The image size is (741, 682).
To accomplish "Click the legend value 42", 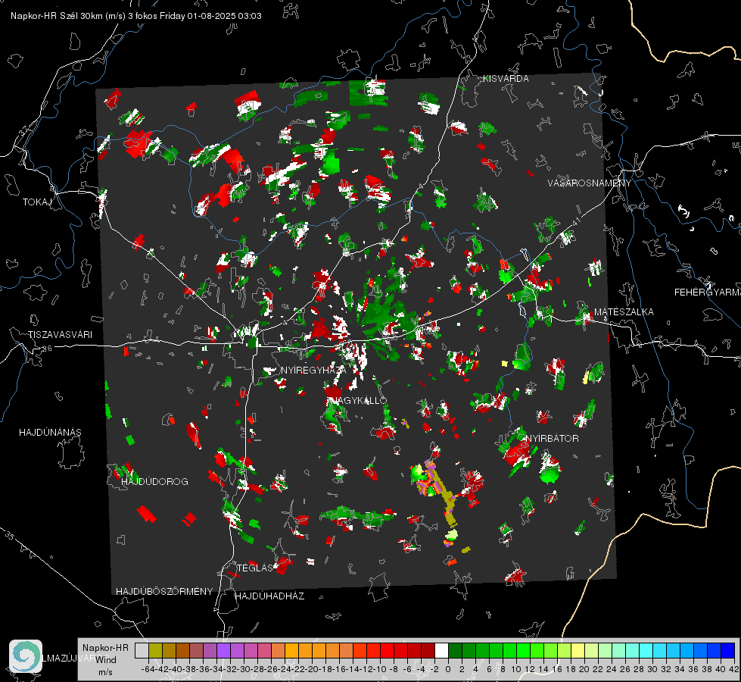I will coord(734,669).
